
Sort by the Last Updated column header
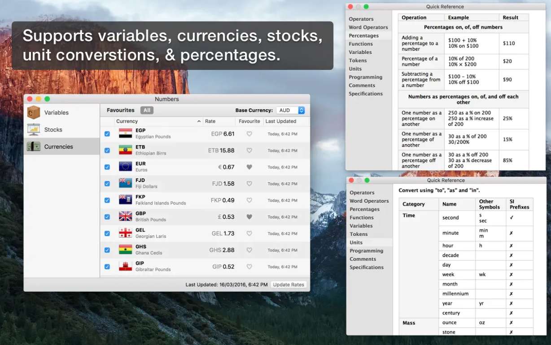(286, 121)
